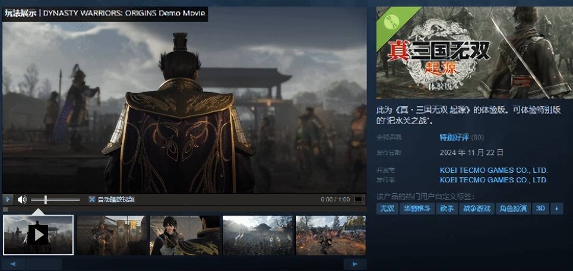Toggle the autoplay videos checkbox

[x=92, y=200]
